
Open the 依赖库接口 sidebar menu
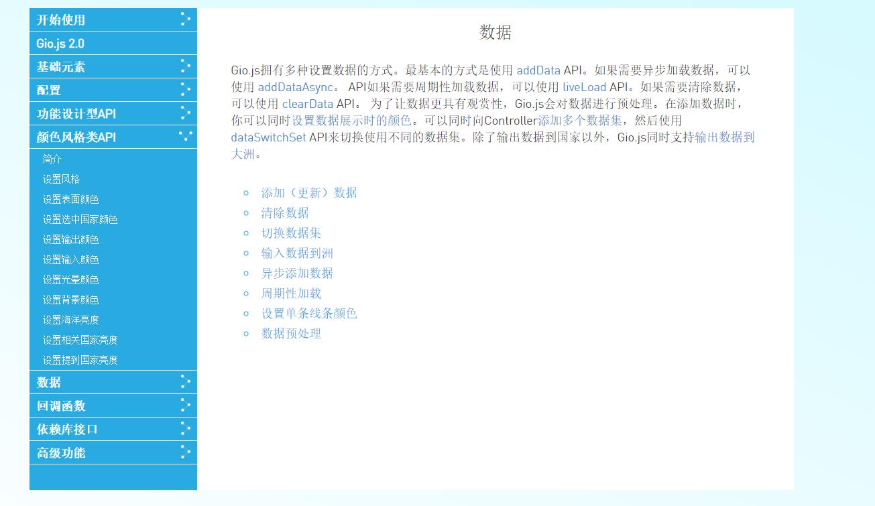click(x=113, y=429)
